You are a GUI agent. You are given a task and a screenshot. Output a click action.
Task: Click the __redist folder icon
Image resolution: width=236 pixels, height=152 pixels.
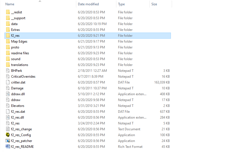click(8, 12)
